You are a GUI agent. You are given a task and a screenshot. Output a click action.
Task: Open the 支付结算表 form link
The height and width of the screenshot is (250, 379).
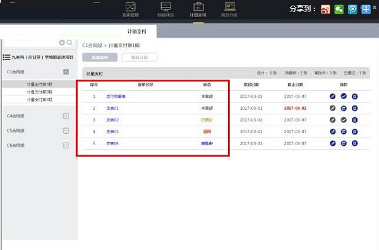[116, 97]
